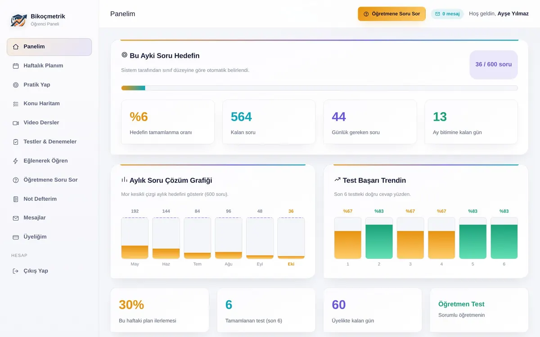Image resolution: width=540 pixels, height=337 pixels.
Task: Open the Mesajlar sidebar item
Action: click(x=49, y=218)
